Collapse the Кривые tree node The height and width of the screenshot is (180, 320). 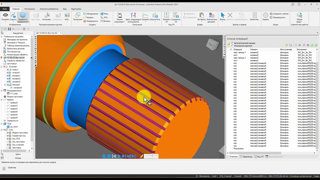(x=2, y=100)
